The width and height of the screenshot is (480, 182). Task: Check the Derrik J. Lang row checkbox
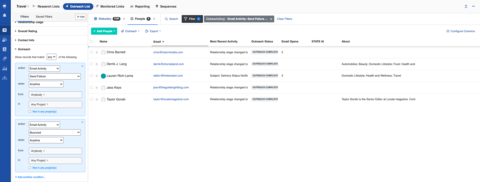[x=92, y=64]
